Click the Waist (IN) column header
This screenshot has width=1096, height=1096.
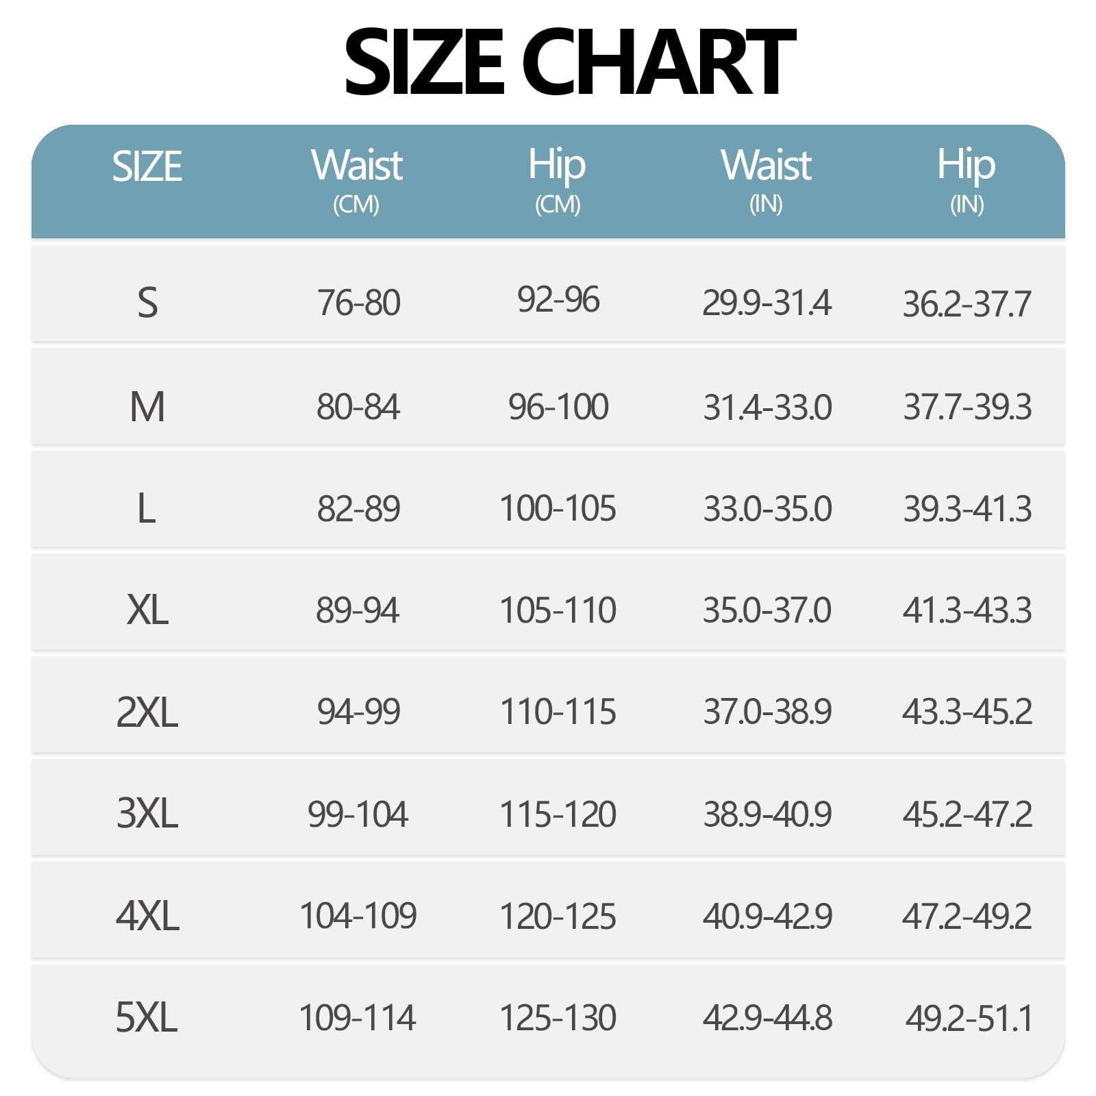pos(767,181)
